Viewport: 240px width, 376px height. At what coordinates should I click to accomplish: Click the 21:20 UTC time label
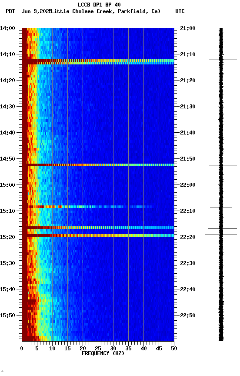tap(188, 81)
